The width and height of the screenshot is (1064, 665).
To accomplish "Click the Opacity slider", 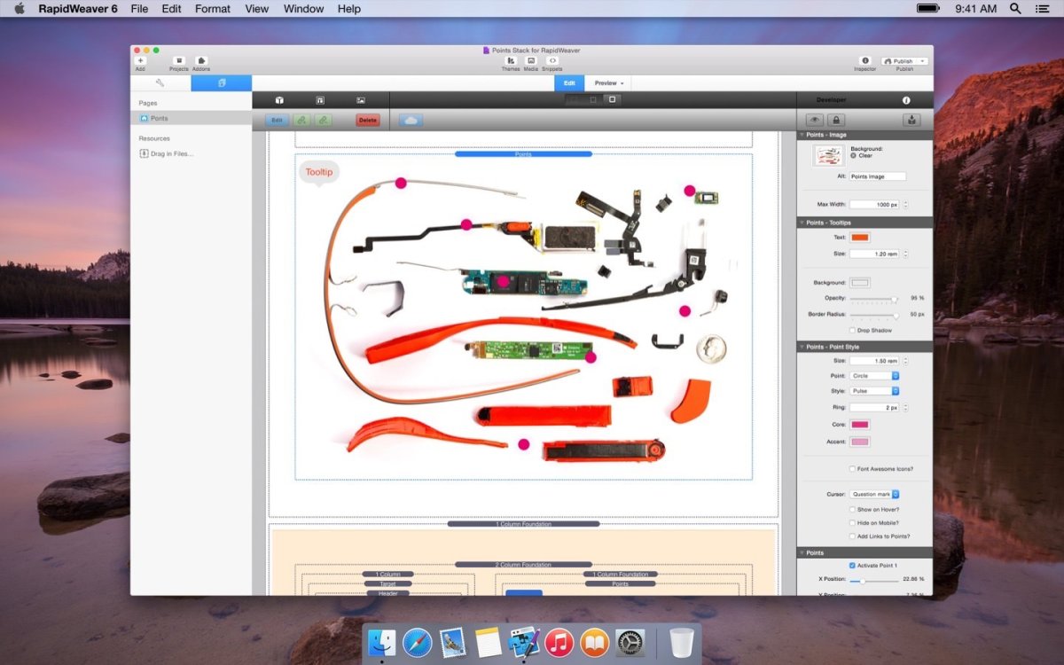I will click(873, 299).
